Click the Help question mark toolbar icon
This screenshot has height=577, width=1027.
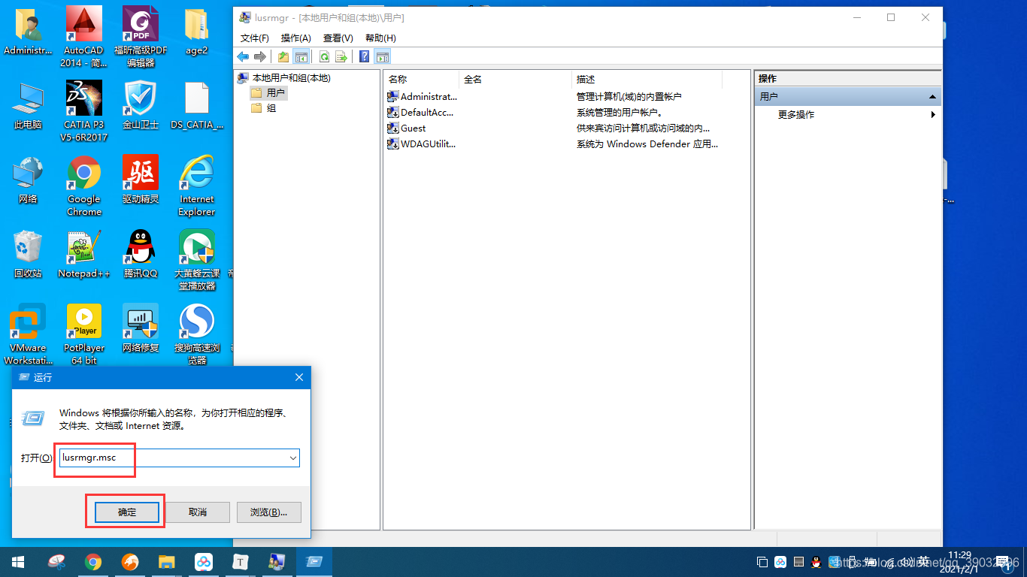coord(364,56)
